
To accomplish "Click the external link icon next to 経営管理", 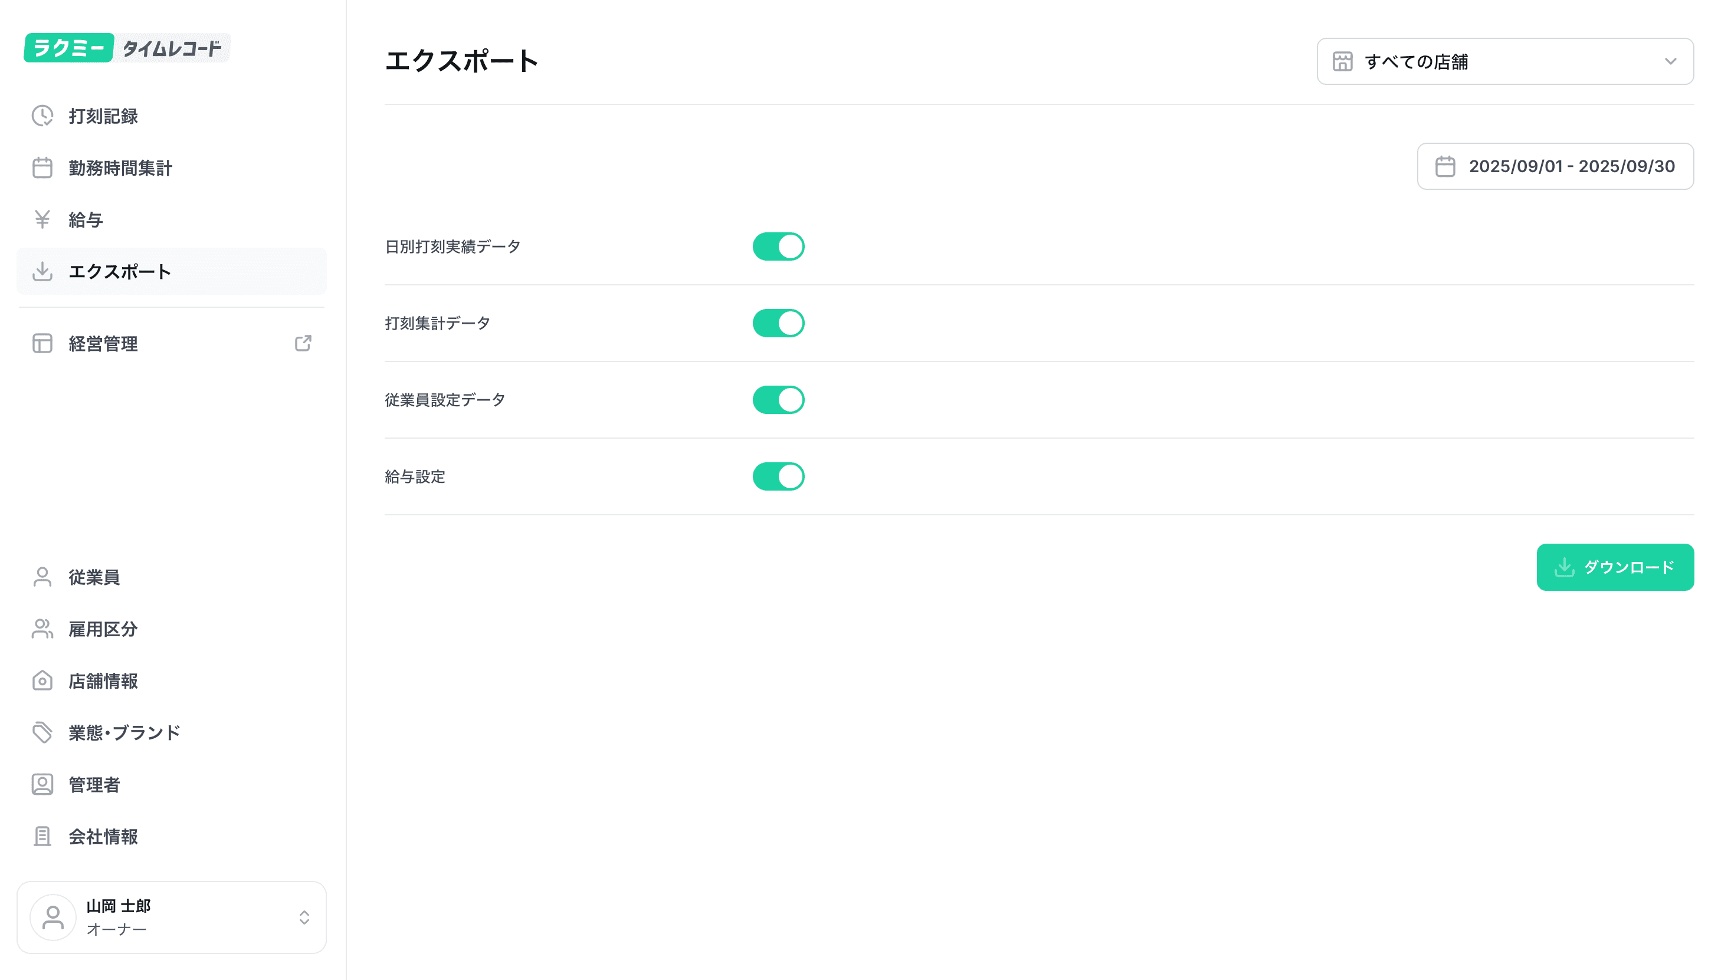I will point(303,343).
